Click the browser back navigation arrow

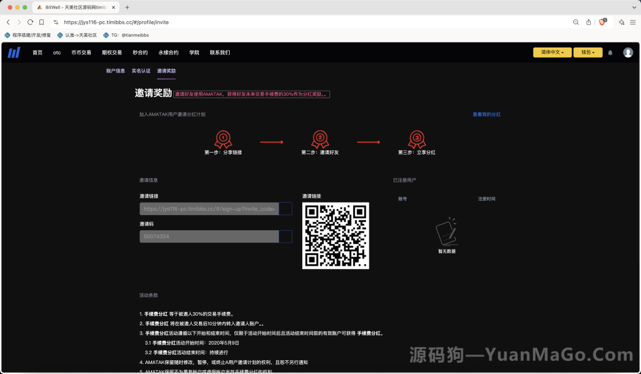tap(8, 21)
